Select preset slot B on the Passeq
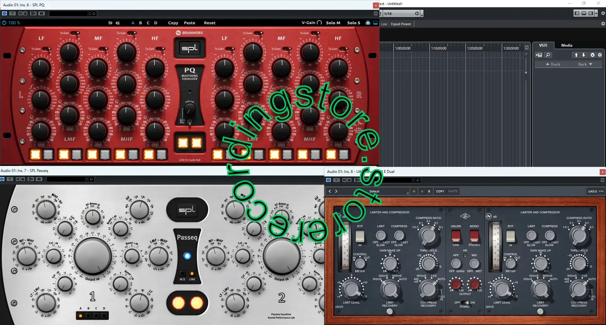 coord(88,316)
